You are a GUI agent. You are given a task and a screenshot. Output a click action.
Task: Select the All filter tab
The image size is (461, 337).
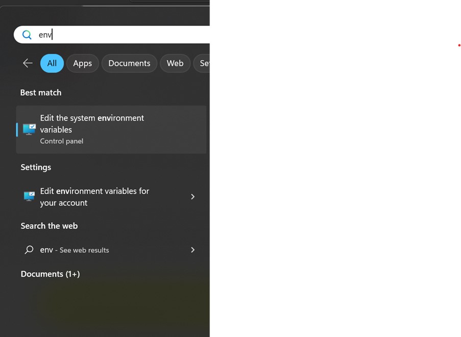(x=52, y=63)
